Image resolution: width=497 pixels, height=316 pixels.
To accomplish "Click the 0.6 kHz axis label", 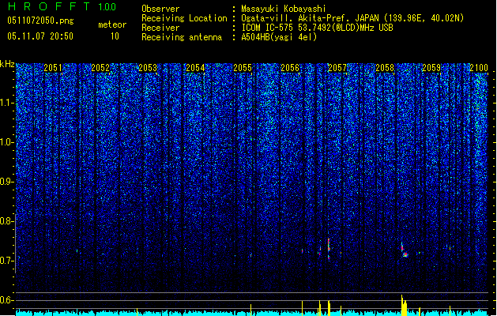I will pyautogui.click(x=7, y=300).
